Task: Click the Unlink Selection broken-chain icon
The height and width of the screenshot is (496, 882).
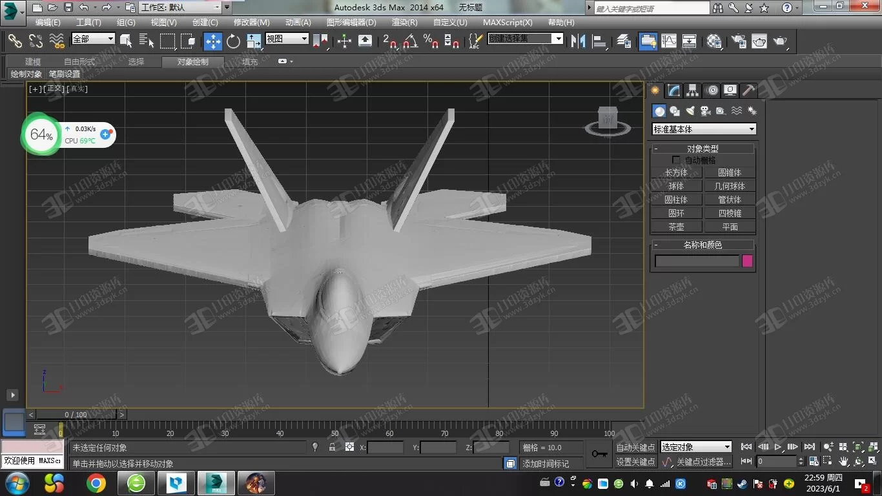Action: 36,41
